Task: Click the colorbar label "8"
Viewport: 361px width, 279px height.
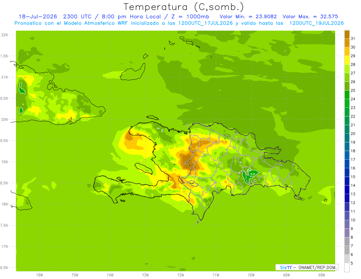Action: (352, 237)
